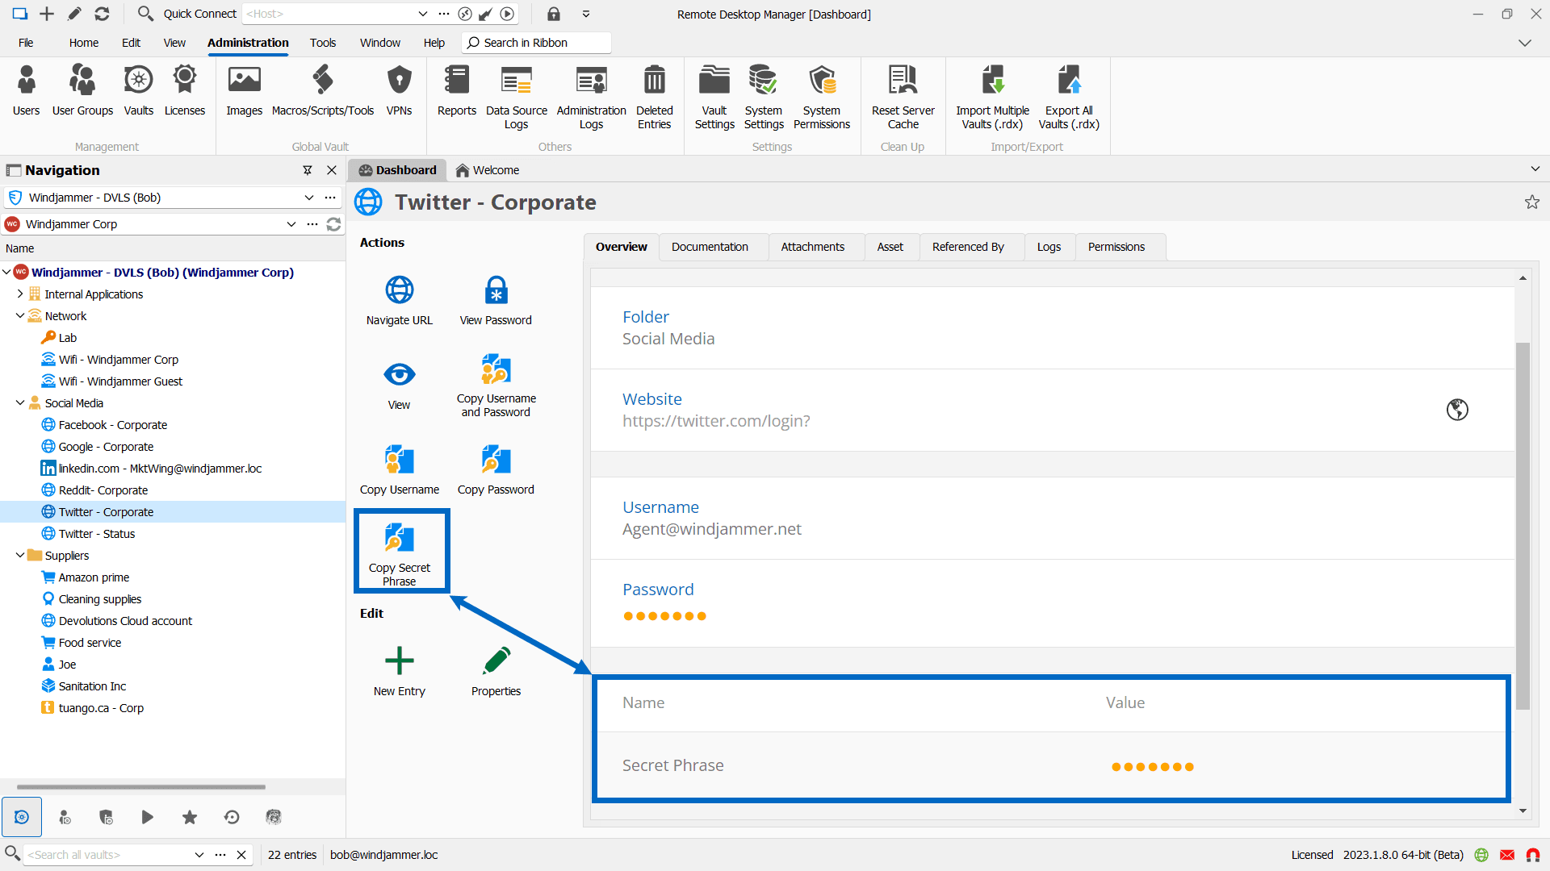
Task: Close the Navigation pane
Action: [x=331, y=170]
